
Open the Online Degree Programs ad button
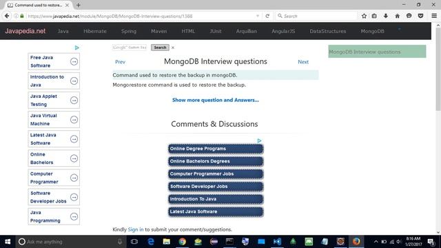pyautogui.click(x=216, y=149)
